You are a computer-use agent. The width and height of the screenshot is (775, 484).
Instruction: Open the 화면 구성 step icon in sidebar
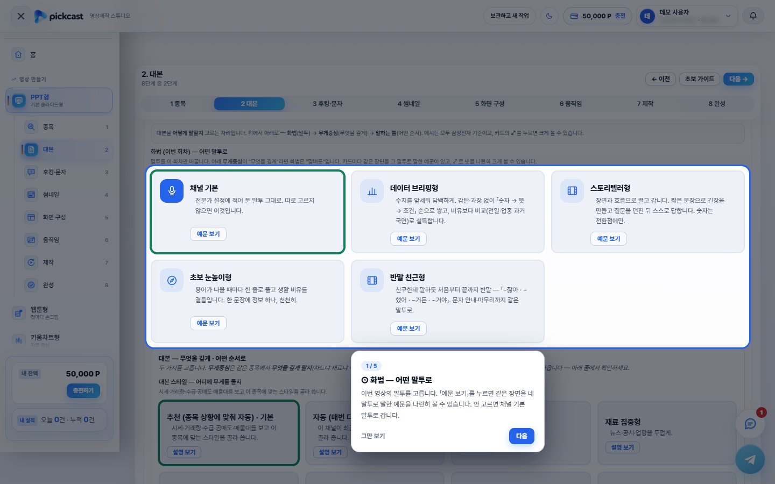[31, 217]
